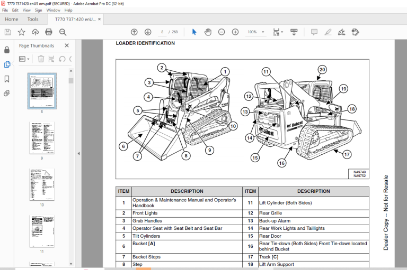
Task: Select the Highlight text pen tool
Action: tap(328, 32)
